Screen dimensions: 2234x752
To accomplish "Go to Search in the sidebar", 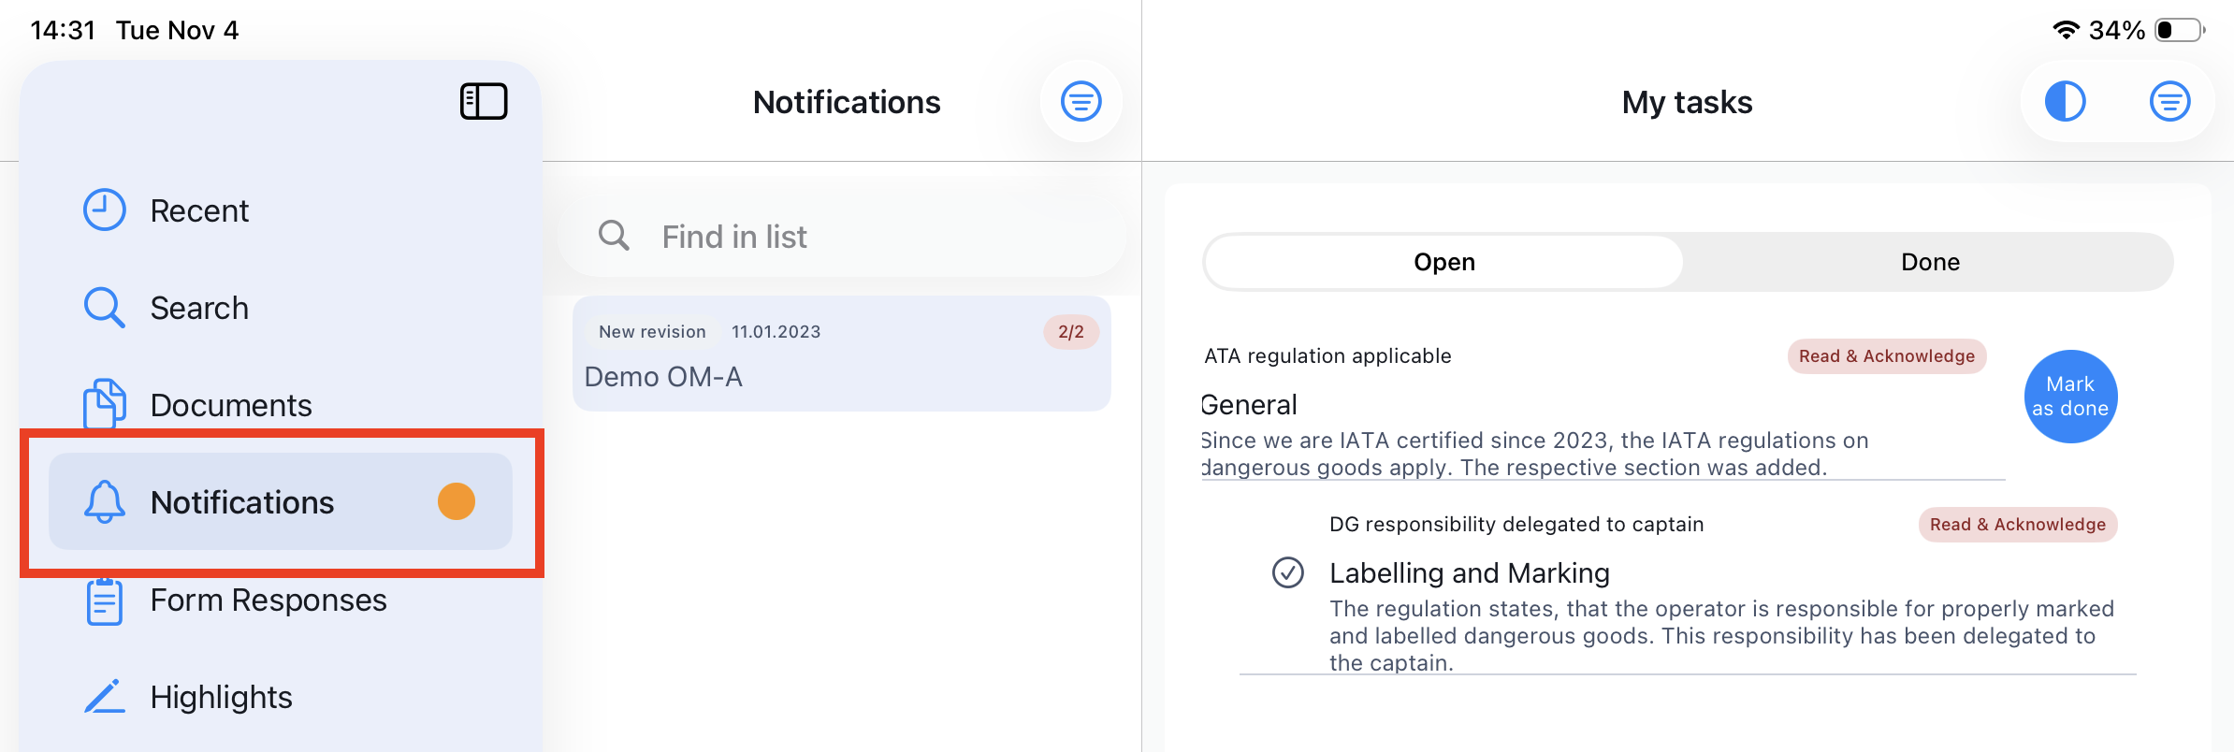I will (x=199, y=308).
